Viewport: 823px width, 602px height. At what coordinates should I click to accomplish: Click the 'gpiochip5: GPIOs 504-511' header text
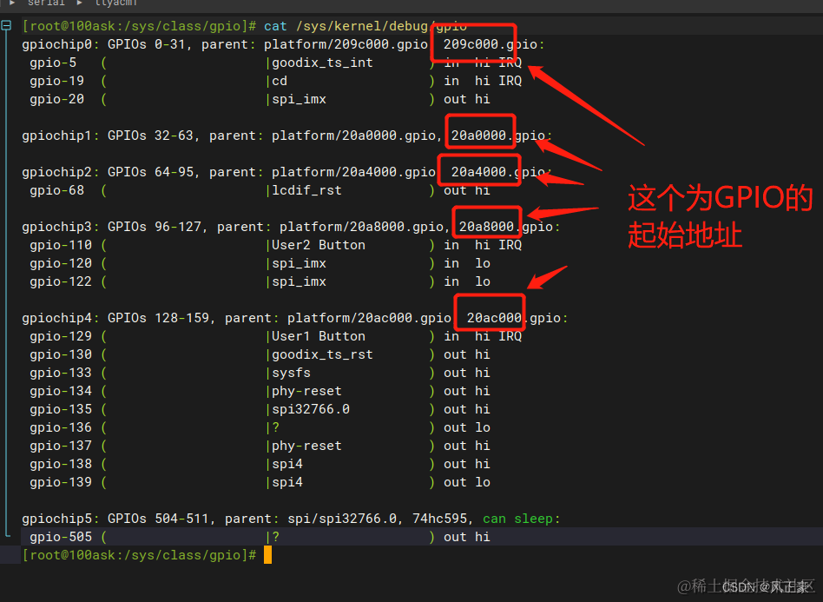click(x=115, y=519)
